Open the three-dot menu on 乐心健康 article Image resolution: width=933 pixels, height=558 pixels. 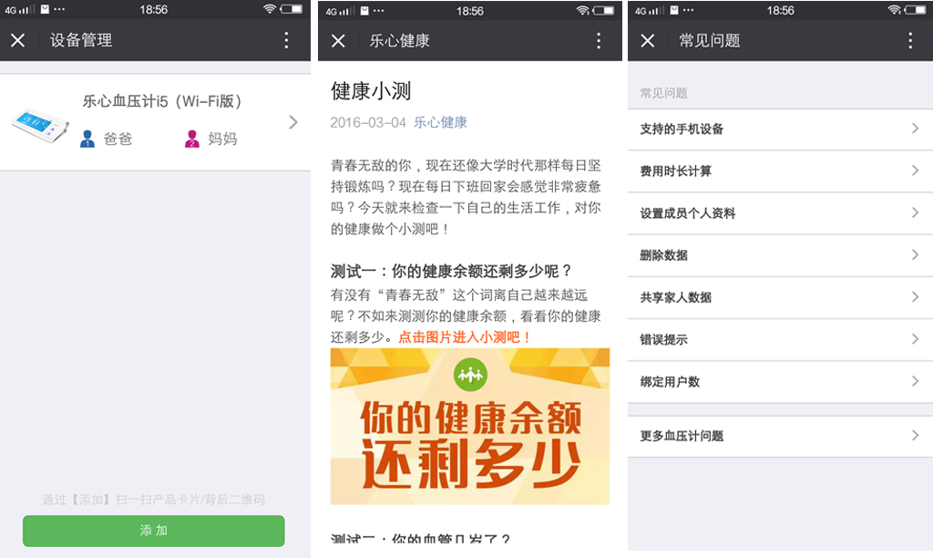(599, 40)
